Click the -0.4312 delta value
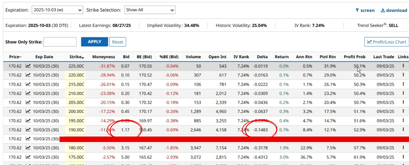409x165 pixels. pos(260,157)
